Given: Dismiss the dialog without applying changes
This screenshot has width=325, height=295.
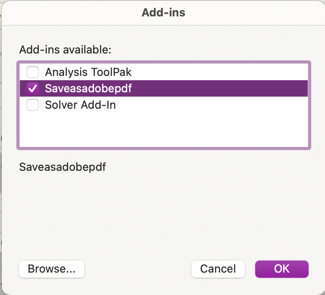Looking at the screenshot, I should coord(218,269).
